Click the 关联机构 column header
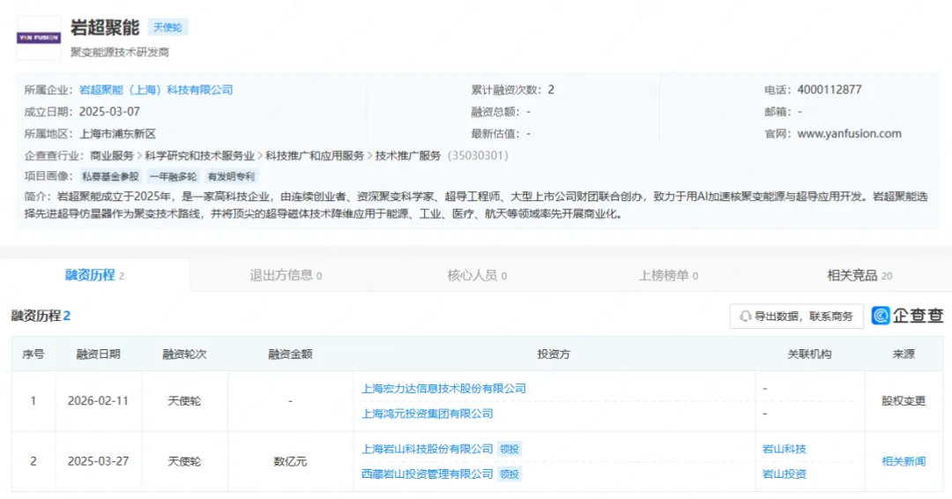 (809, 354)
